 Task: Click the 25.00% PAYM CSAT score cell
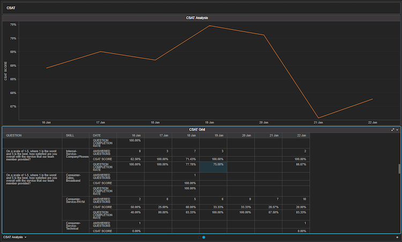(x=158, y=207)
